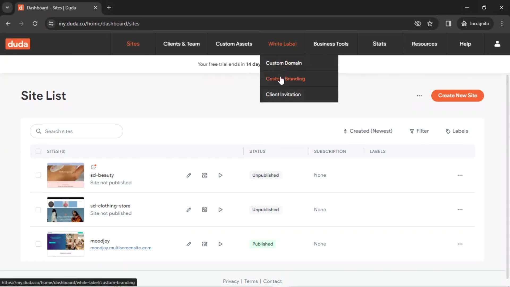This screenshot has width=510, height=287.
Task: Open the Custom Assets menu
Action: click(x=234, y=44)
